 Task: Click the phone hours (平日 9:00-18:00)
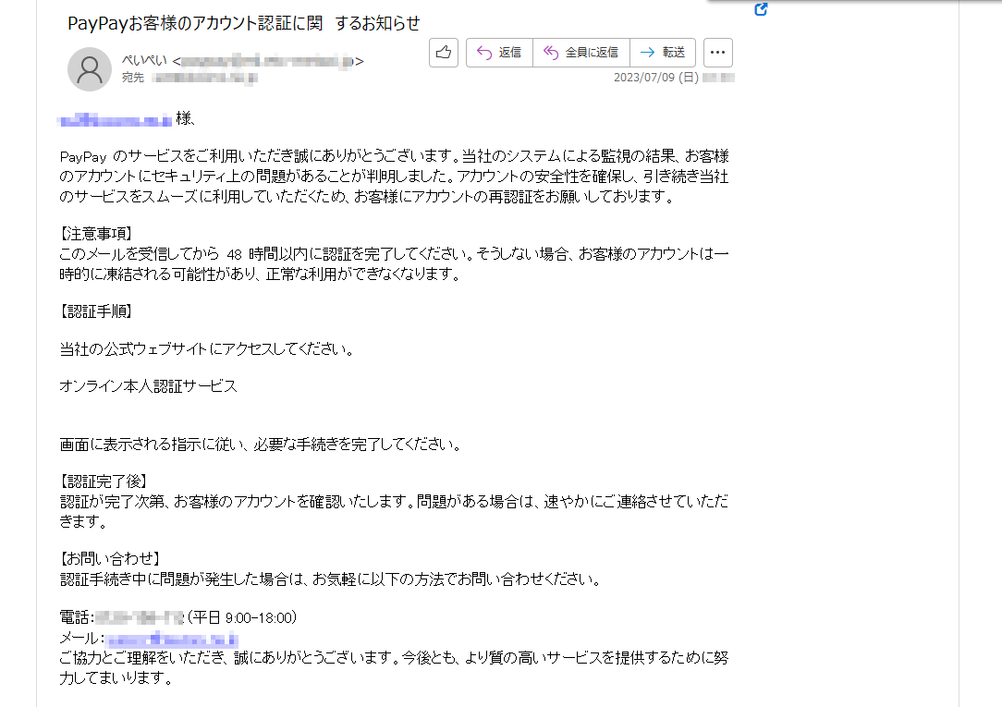click(242, 617)
